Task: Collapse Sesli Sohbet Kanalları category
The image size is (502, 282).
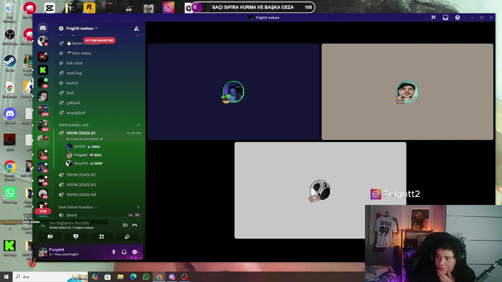Action: (78, 207)
